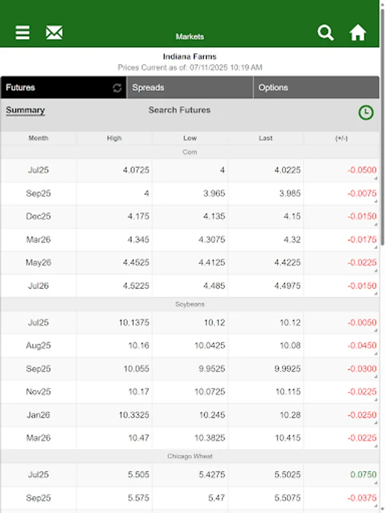Sort by the Month column header

[37, 138]
